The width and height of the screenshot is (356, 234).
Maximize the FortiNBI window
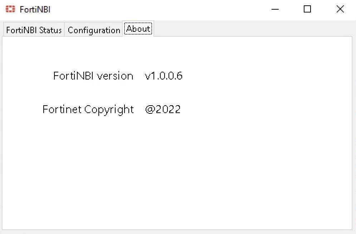point(307,9)
